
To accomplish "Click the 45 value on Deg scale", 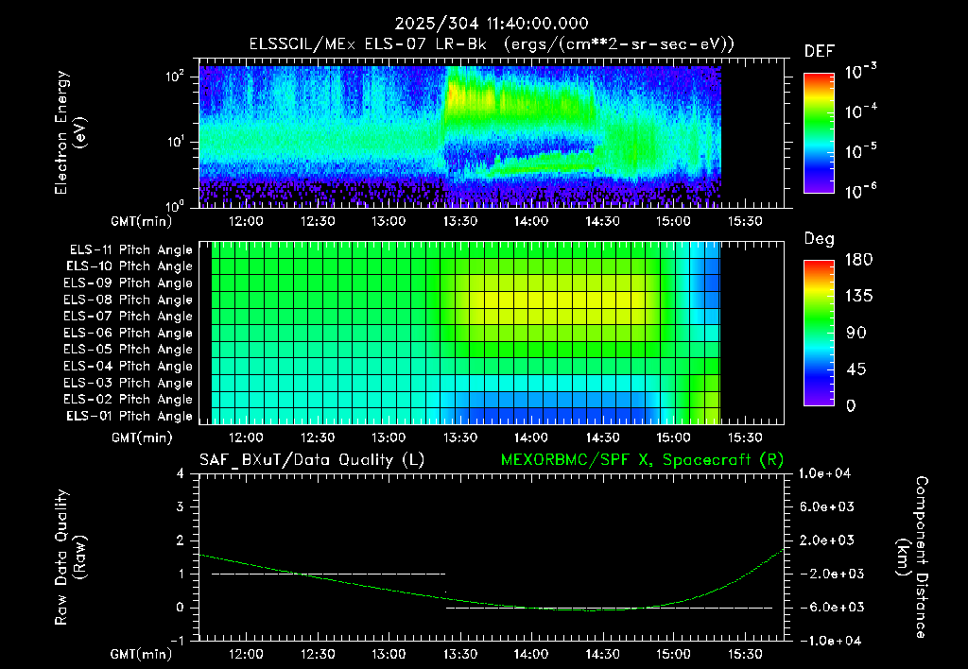I will (855, 369).
